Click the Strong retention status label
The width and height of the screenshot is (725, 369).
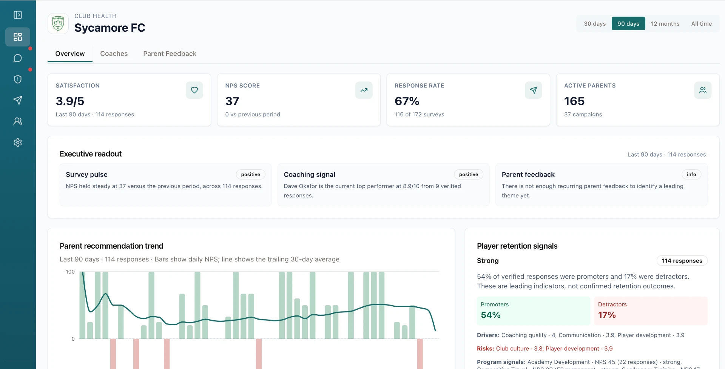[487, 261]
